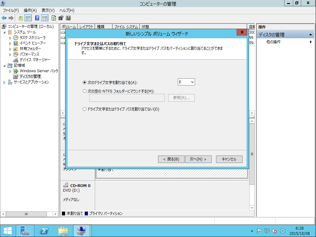Click the CD-ROM 0 disk label
Viewport: 316px width, 237px height.
pos(80,185)
